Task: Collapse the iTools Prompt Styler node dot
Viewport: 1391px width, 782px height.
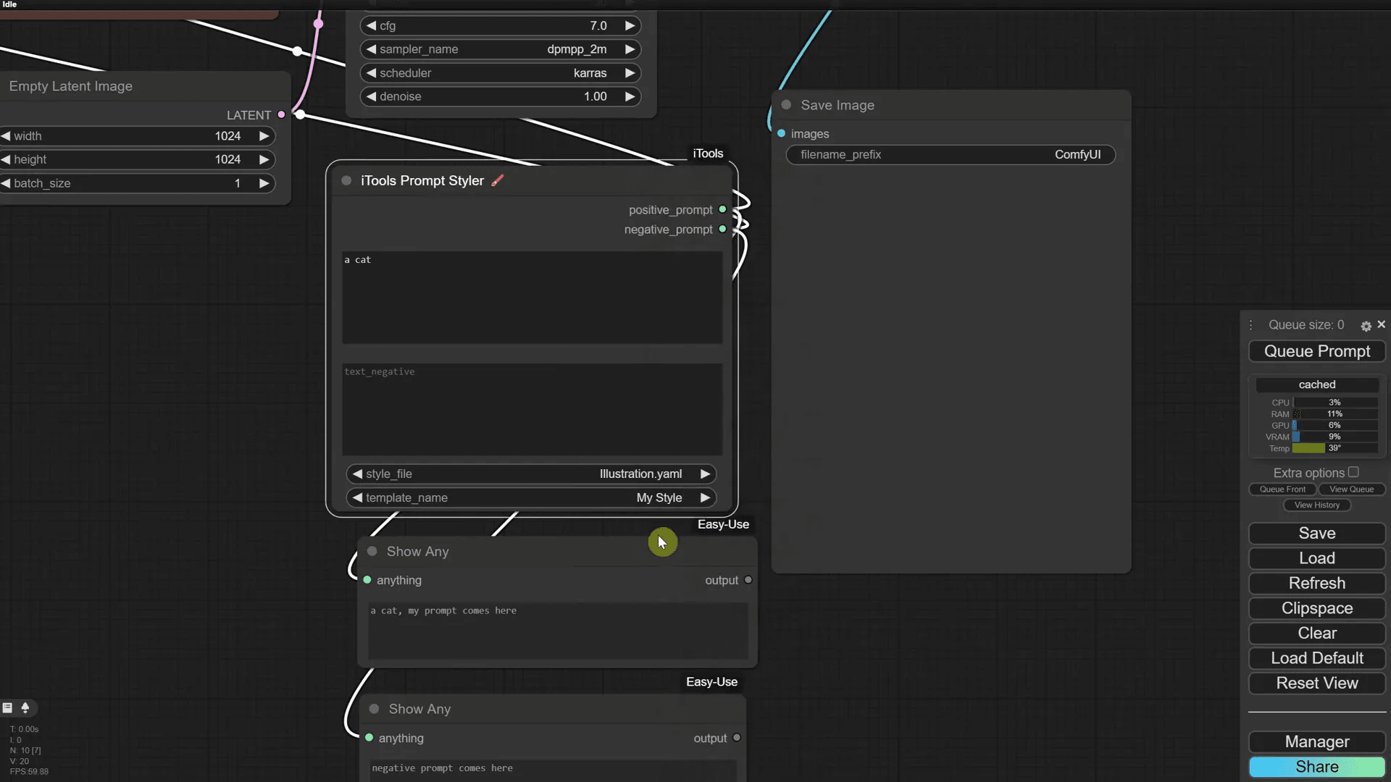Action: click(x=346, y=181)
